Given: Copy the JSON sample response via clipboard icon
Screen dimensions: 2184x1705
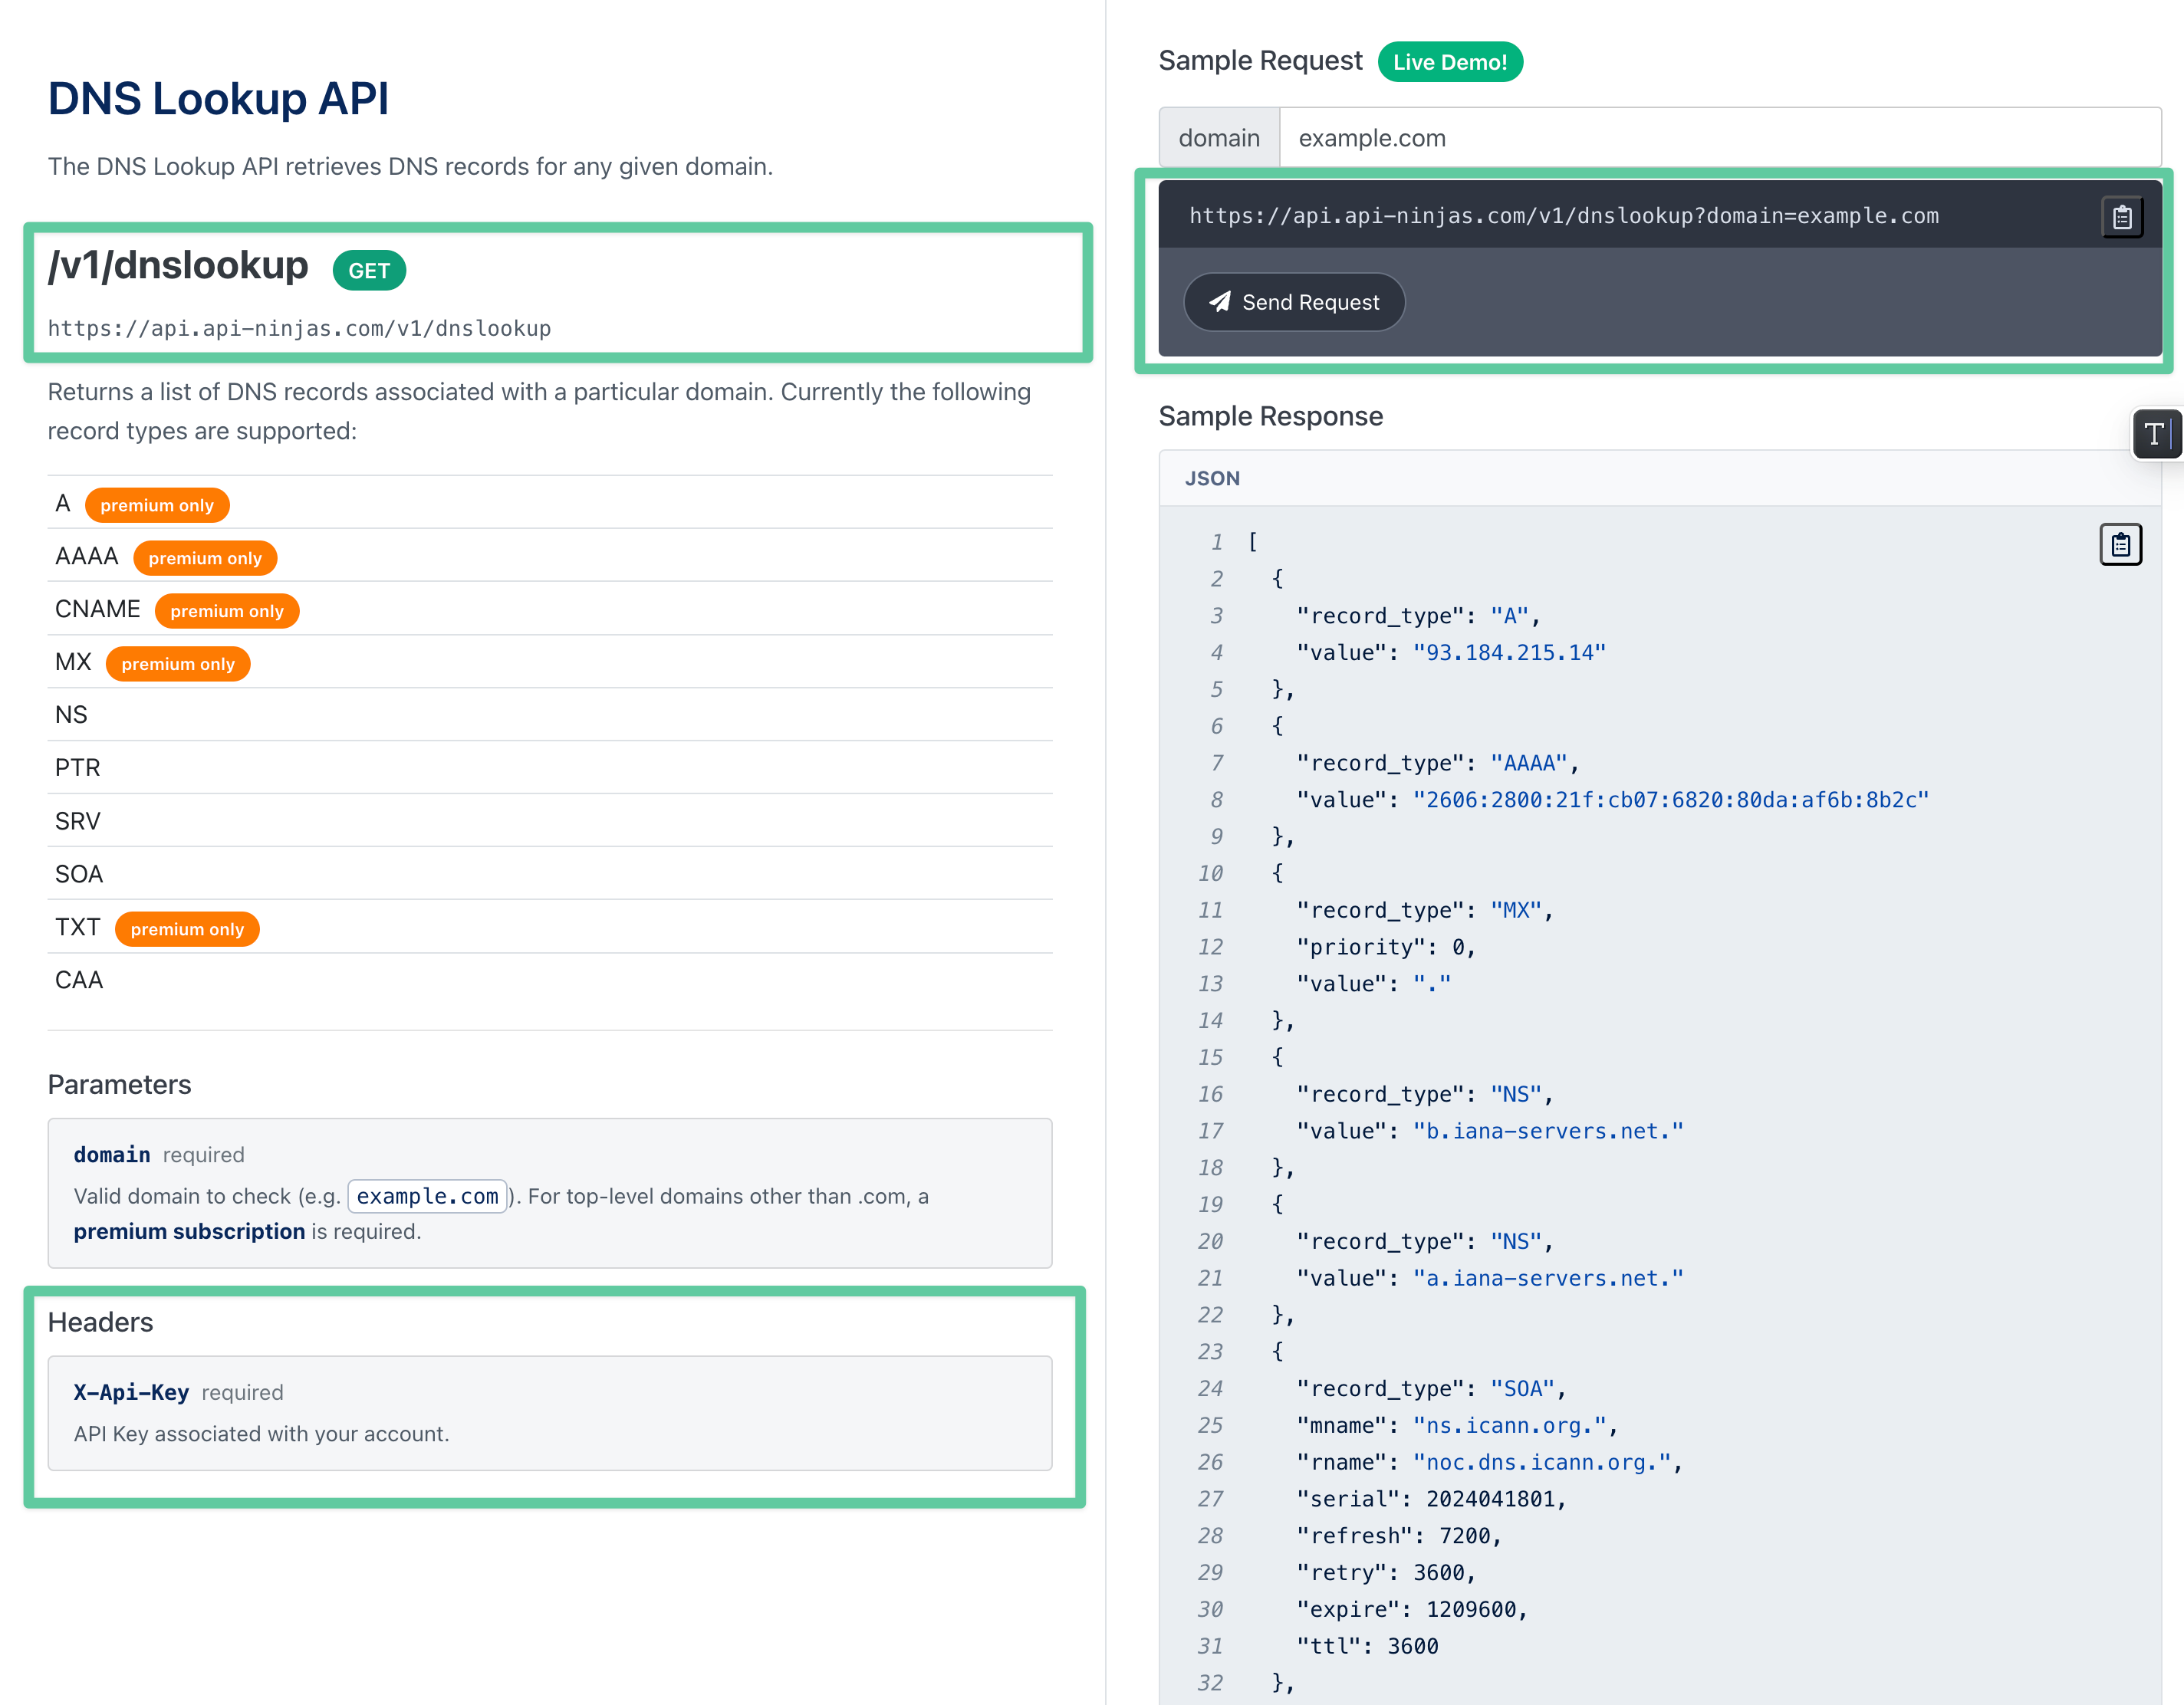Looking at the screenshot, I should click(x=2121, y=544).
